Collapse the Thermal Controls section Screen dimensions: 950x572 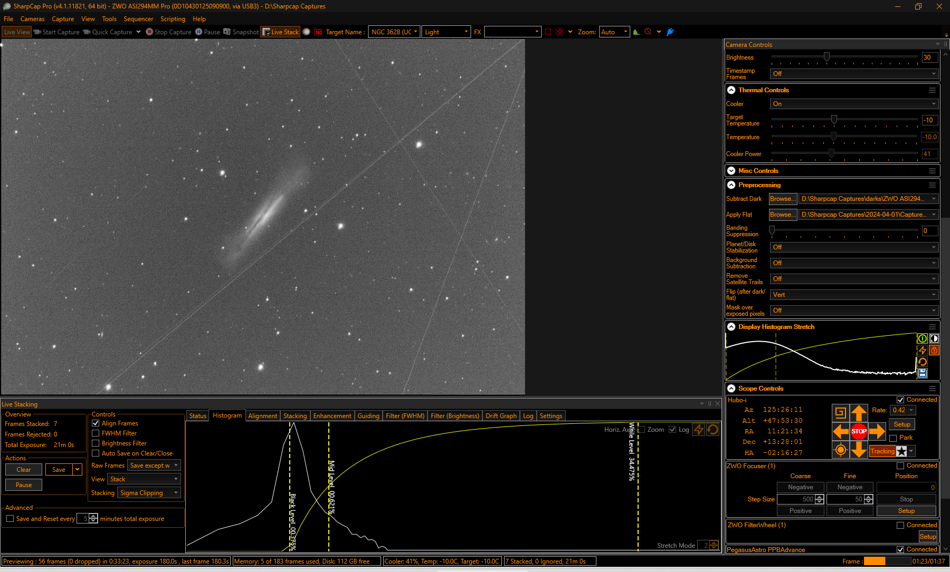pos(731,90)
